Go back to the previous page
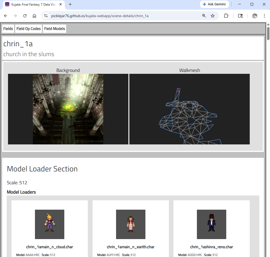Screen dimensions: 270x257 click(x=6, y=16)
